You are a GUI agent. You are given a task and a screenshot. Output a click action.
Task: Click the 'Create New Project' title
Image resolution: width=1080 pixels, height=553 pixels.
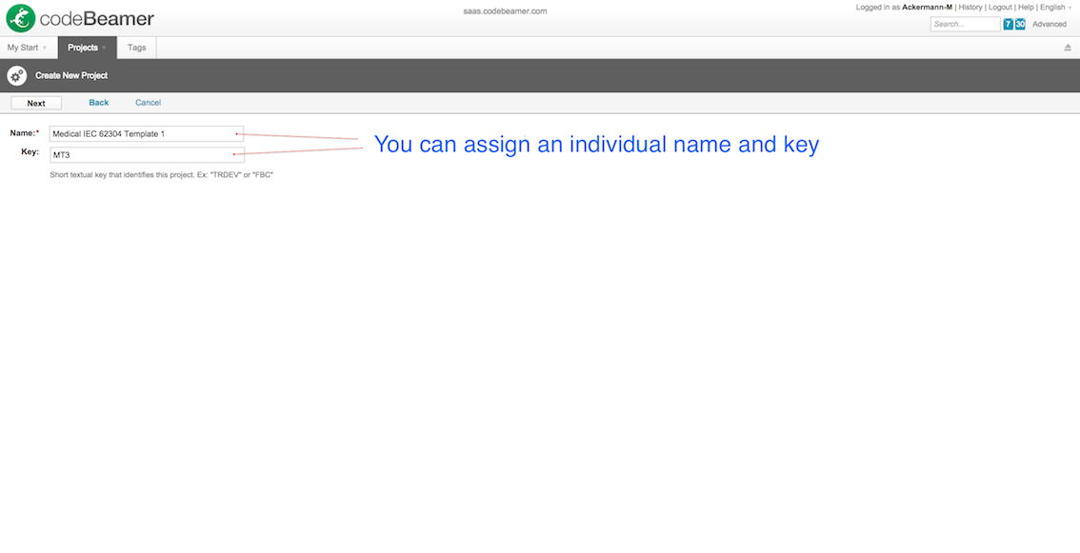click(x=71, y=76)
